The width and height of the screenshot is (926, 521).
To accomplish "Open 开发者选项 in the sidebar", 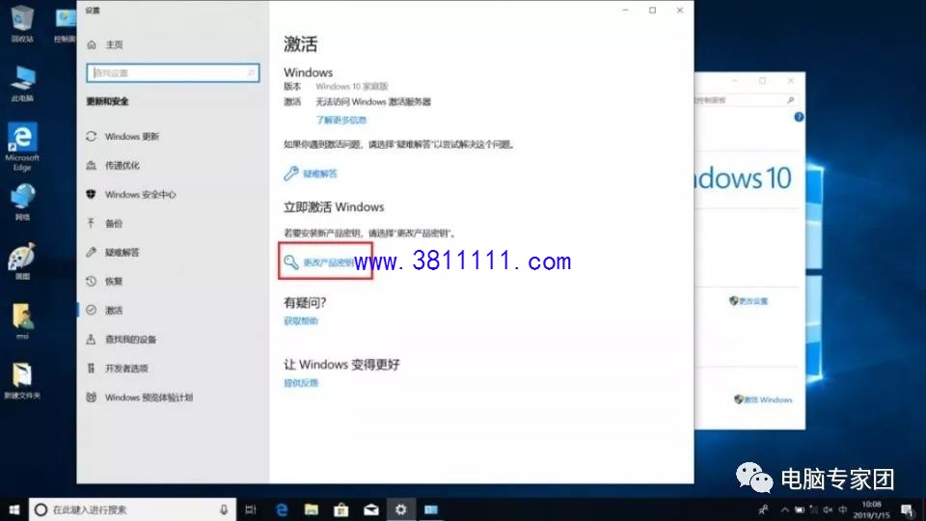I will pyautogui.click(x=117, y=368).
